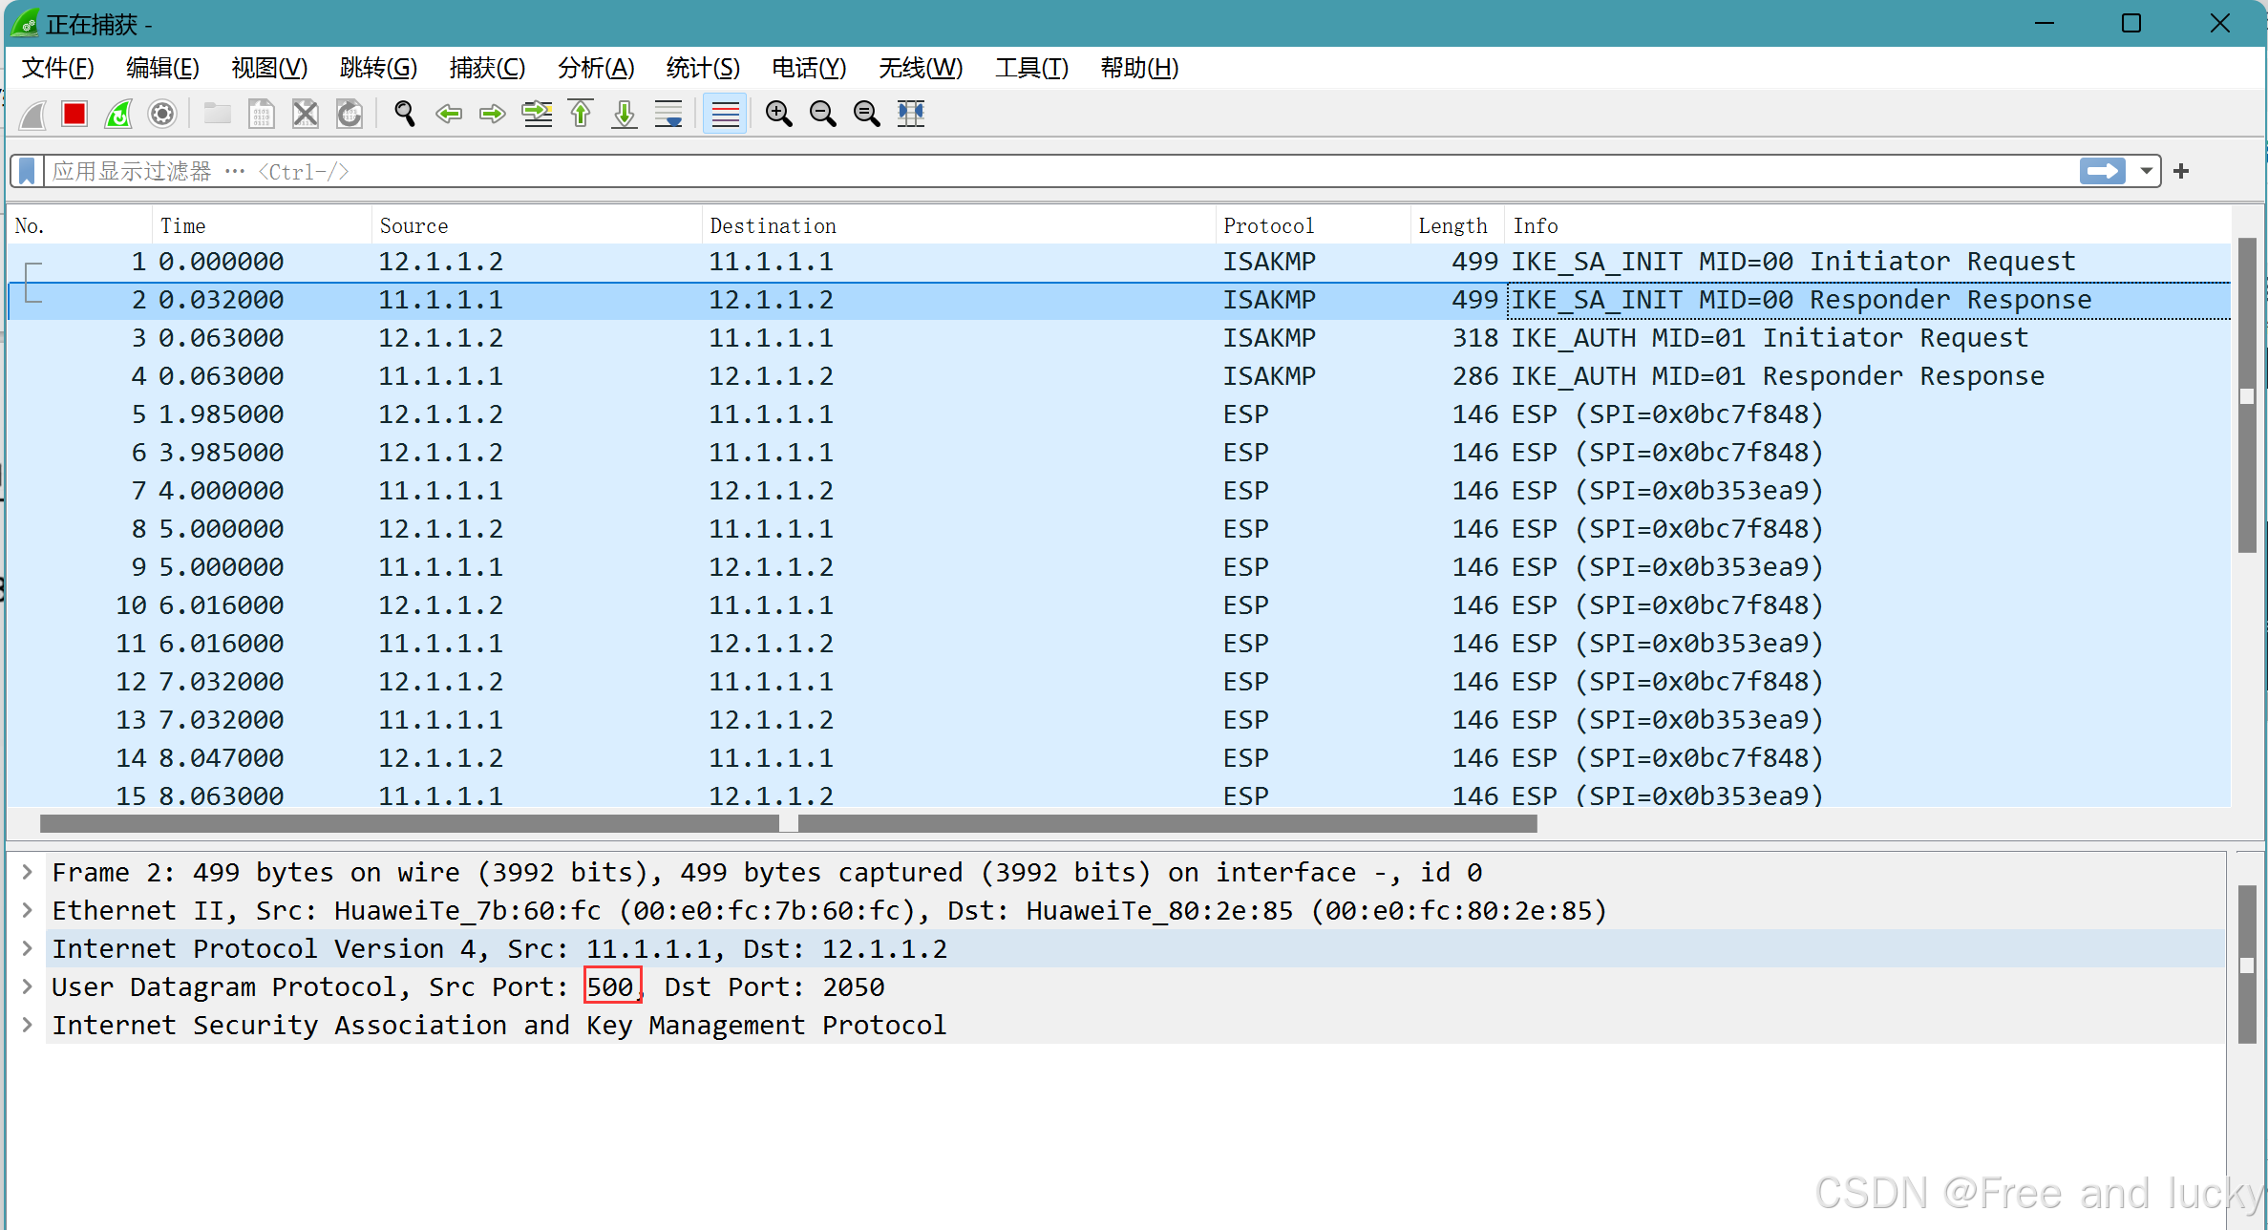Click inside the display filter field
Screen dimensions: 2268x1230
click(1050, 172)
